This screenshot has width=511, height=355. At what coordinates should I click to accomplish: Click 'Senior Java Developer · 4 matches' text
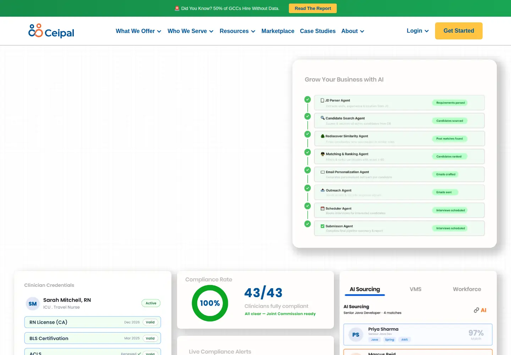(372, 313)
